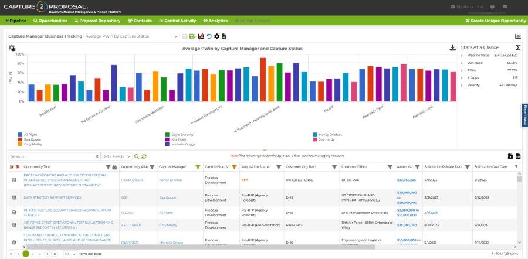Image resolution: width=528 pixels, height=259 pixels.
Task: Export grid to Excel file
Action: 510,156
